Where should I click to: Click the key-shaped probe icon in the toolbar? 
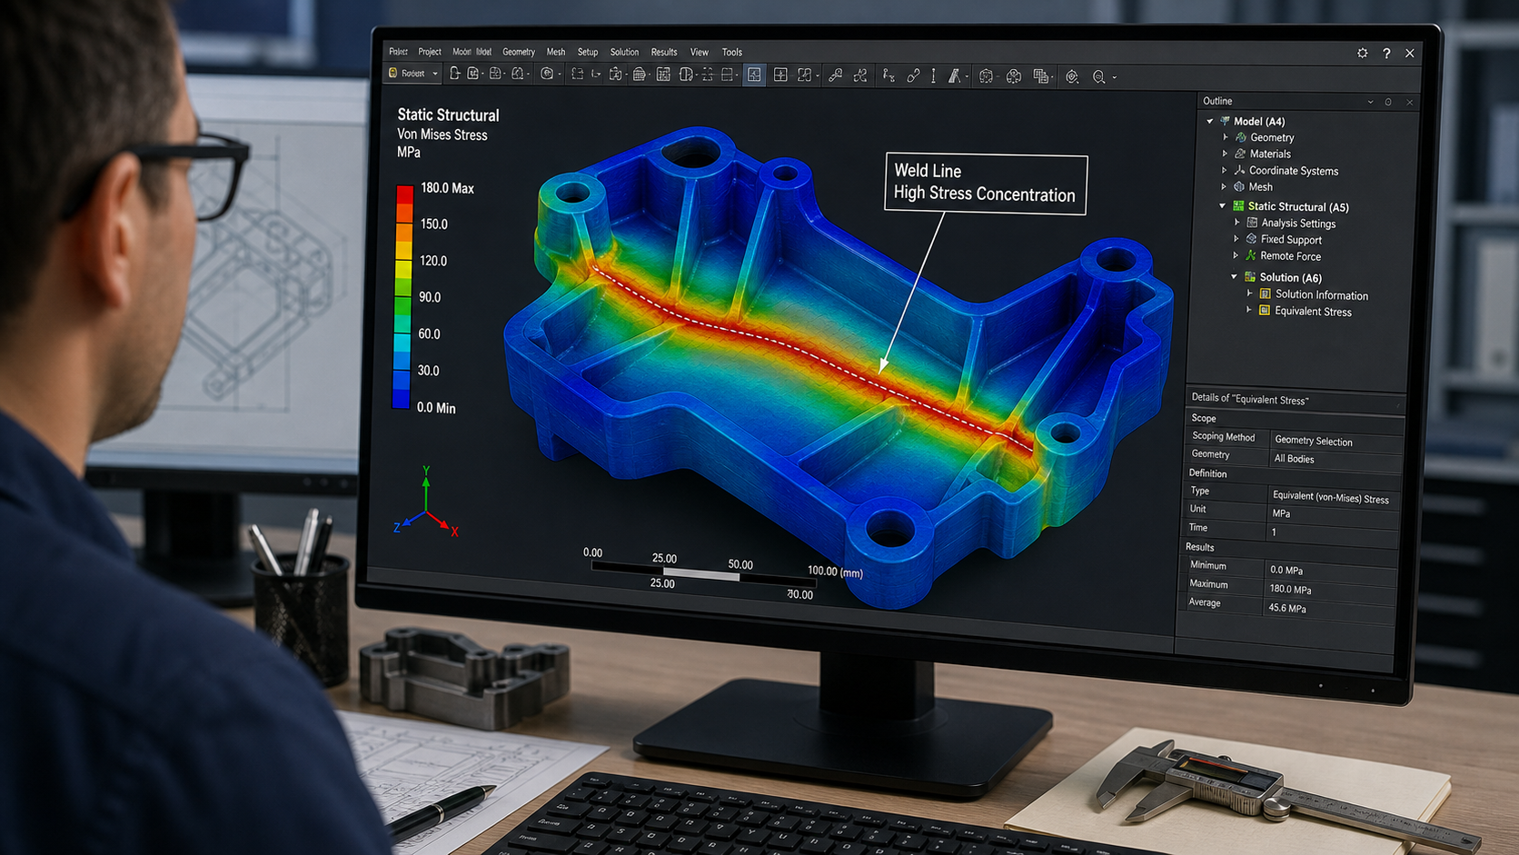pos(835,75)
